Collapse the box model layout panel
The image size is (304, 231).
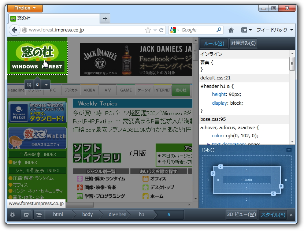289,150
